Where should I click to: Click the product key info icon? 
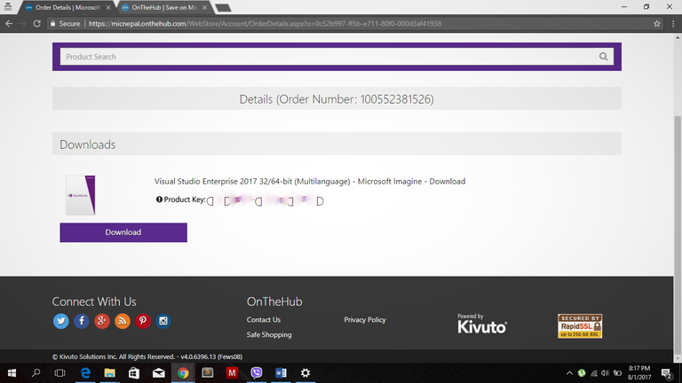pos(159,199)
